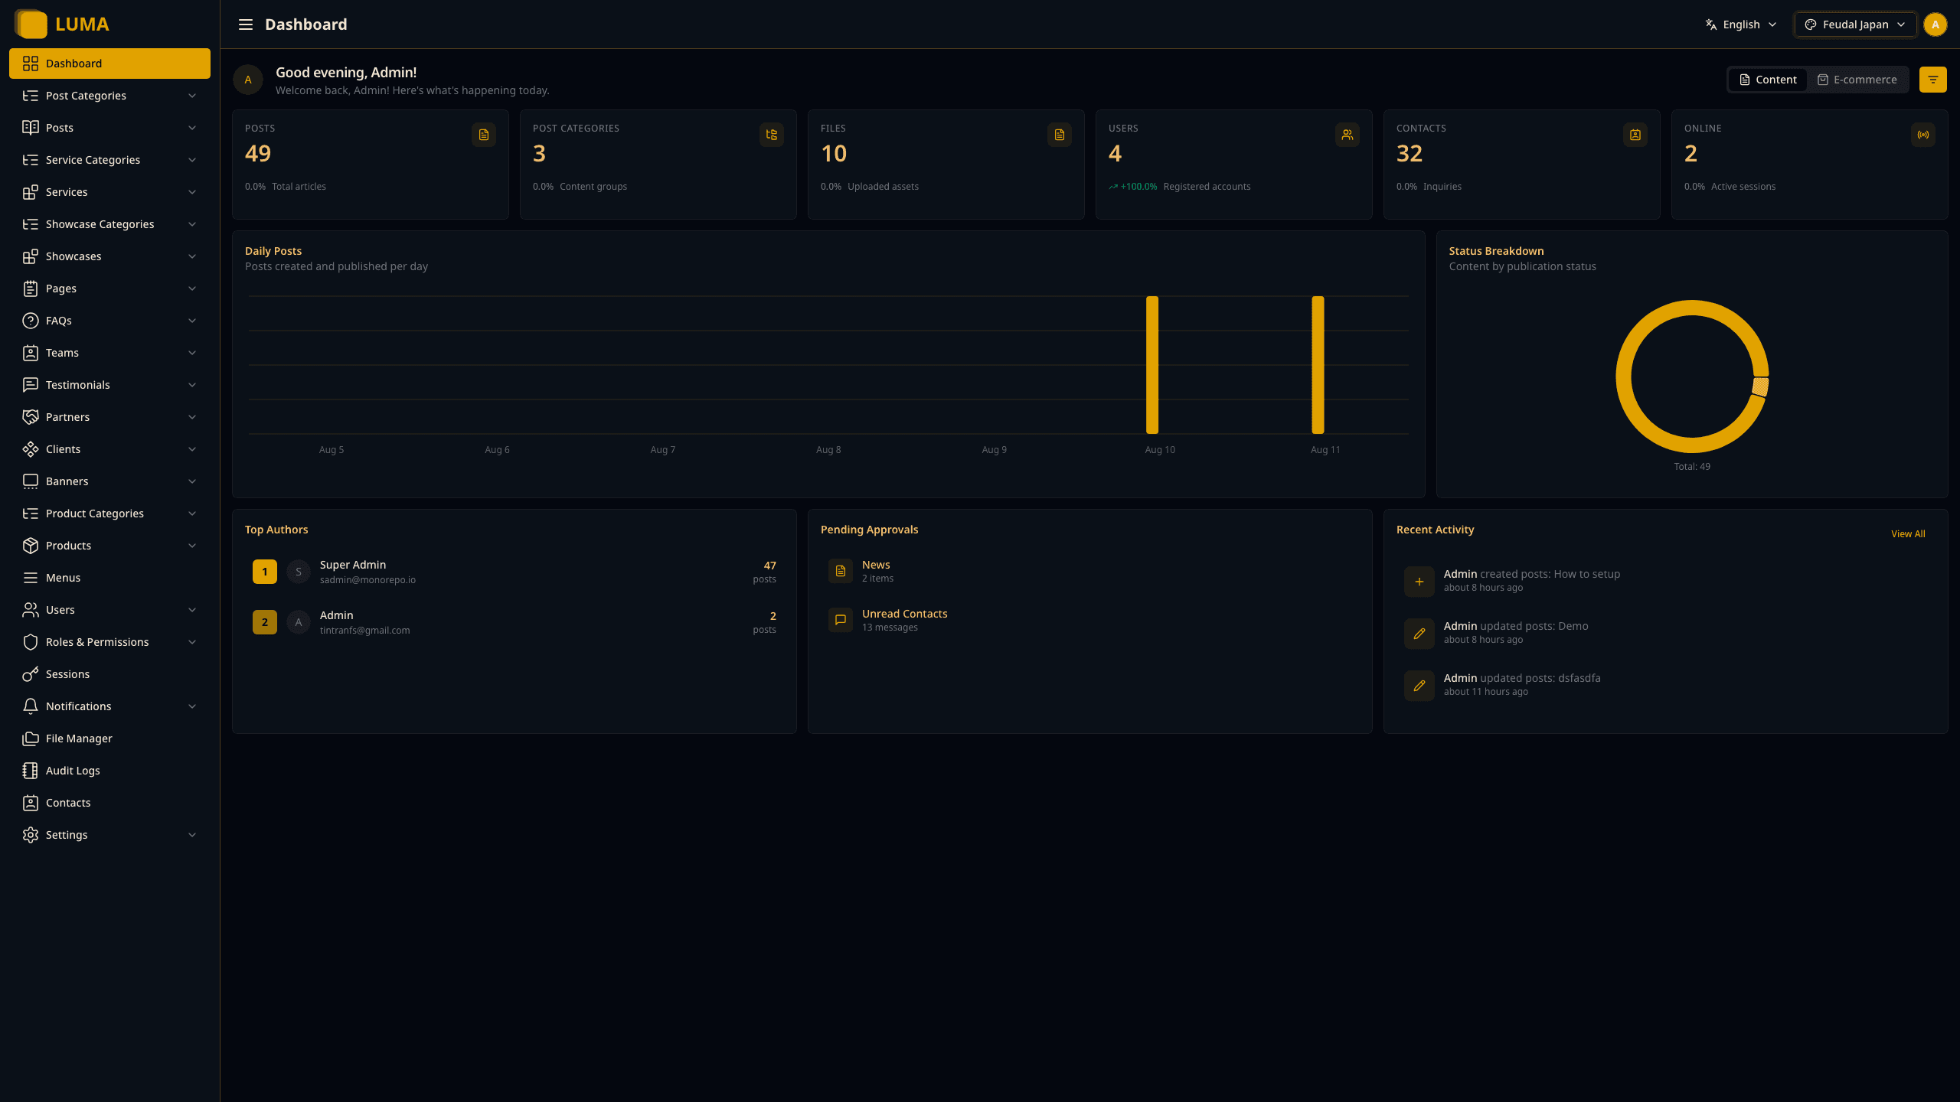The height and width of the screenshot is (1102, 1960).
Task: Click the File Manager folder icon
Action: (31, 738)
